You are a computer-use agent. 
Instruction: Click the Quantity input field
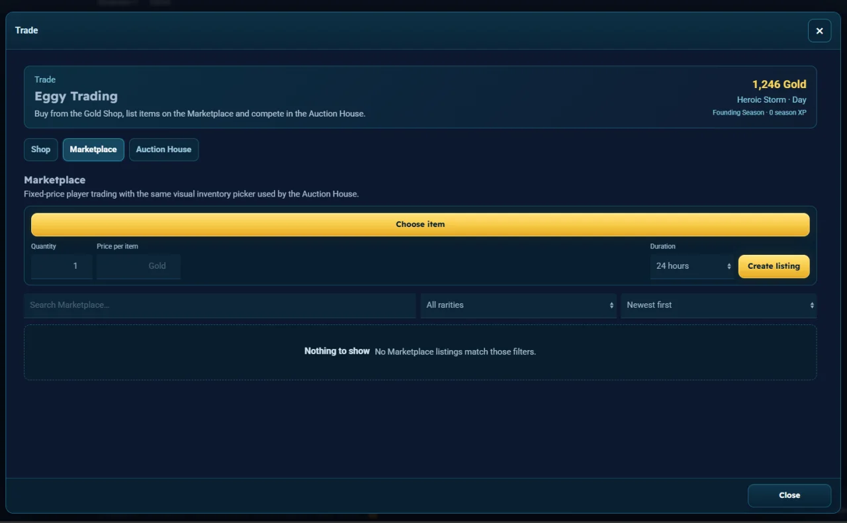tap(62, 266)
